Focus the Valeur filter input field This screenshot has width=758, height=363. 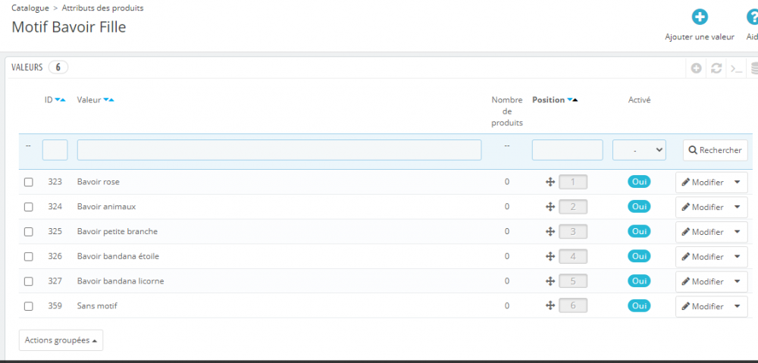(280, 150)
